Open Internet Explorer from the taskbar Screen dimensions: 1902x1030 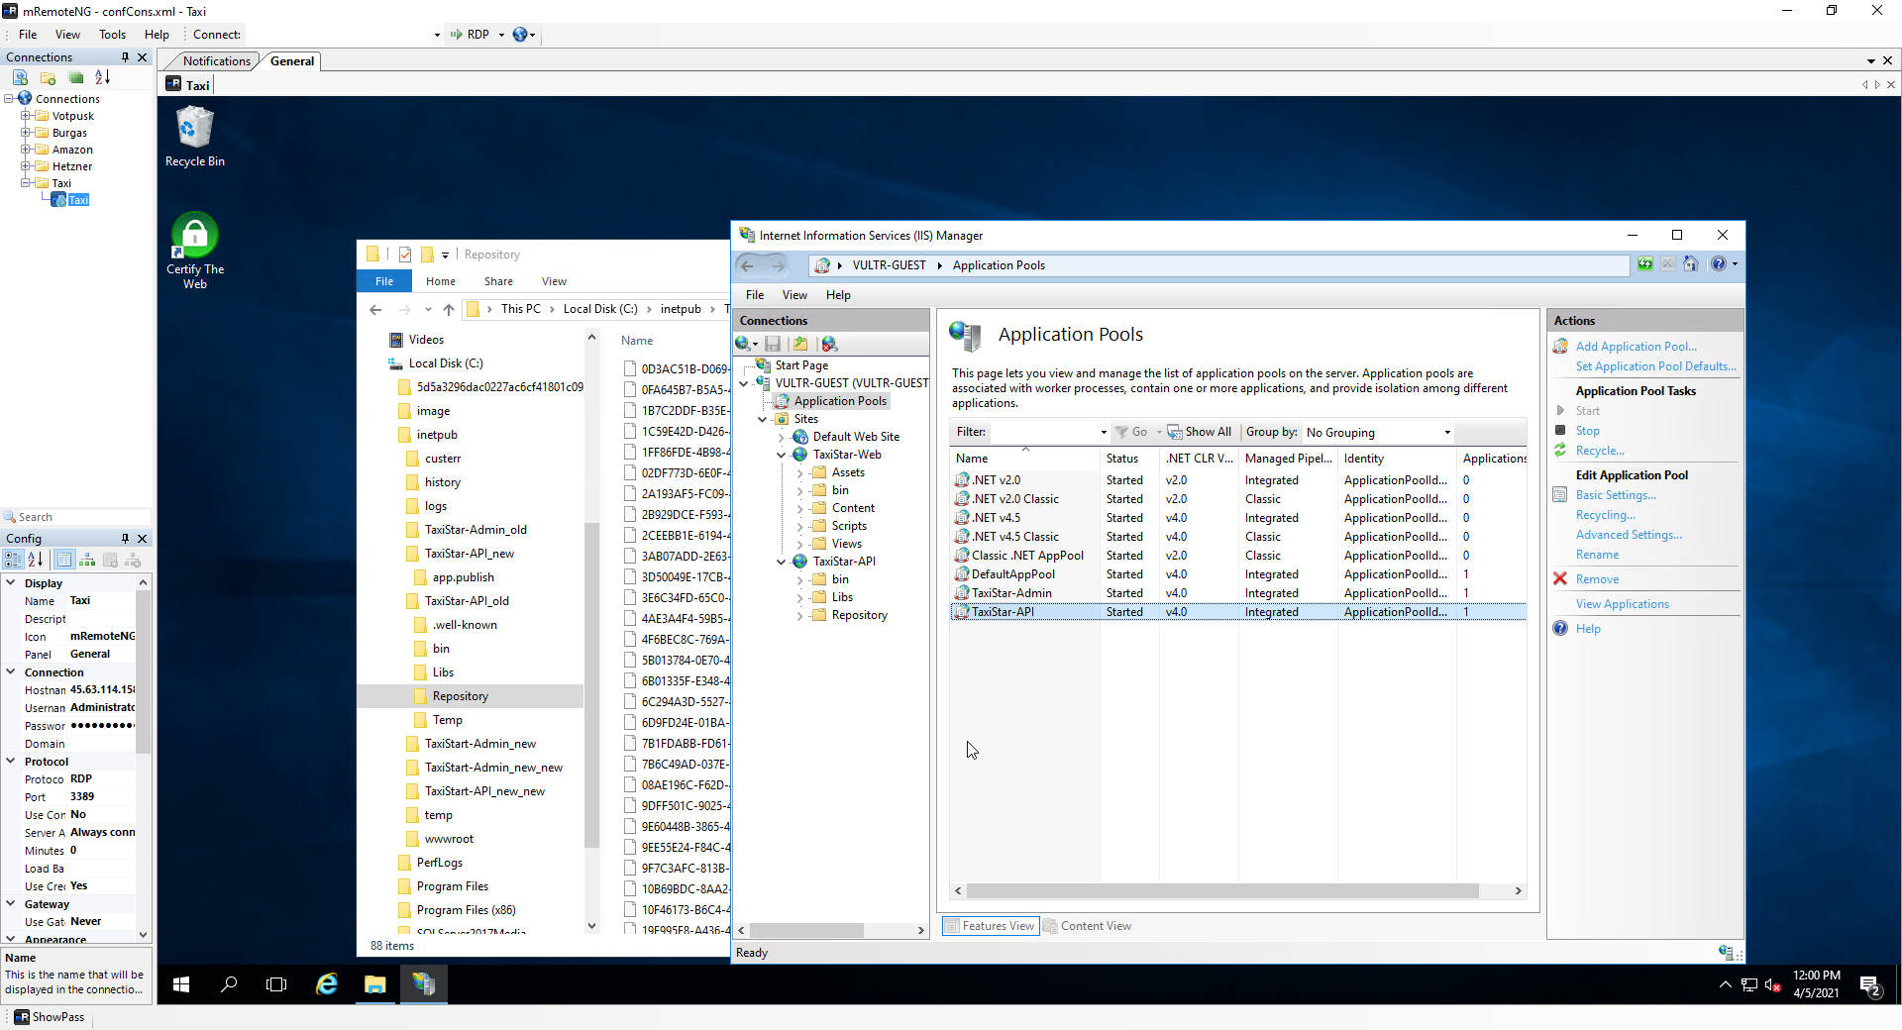(x=327, y=984)
